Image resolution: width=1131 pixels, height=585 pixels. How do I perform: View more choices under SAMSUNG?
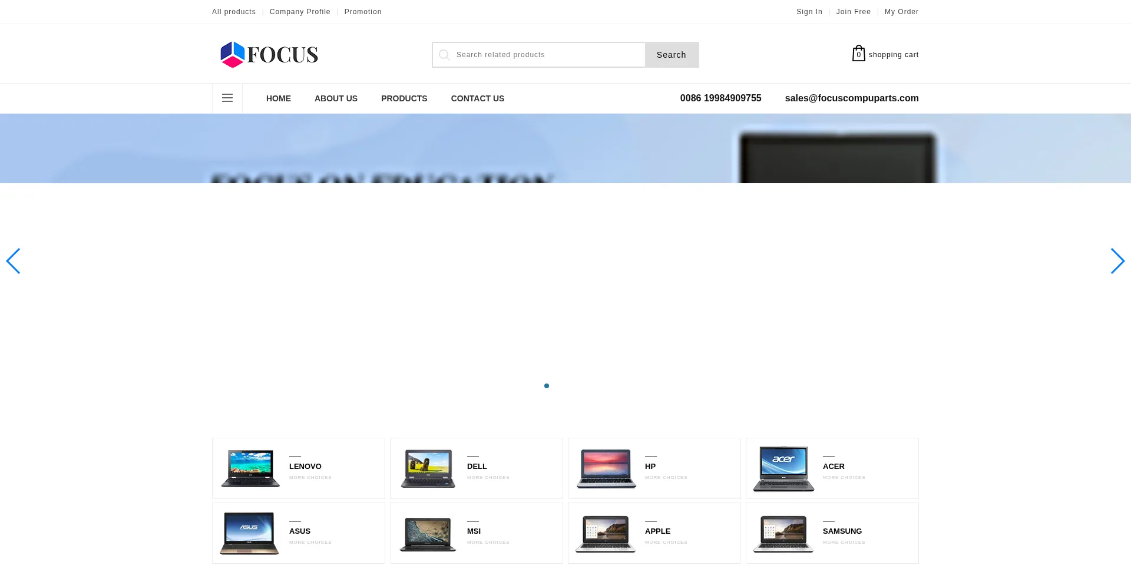(844, 543)
